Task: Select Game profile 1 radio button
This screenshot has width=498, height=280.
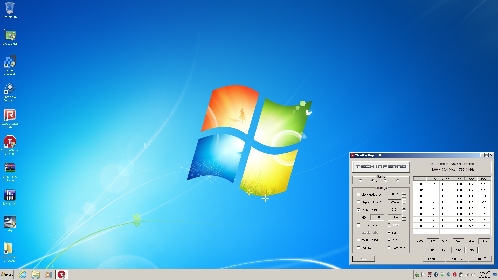Action: 360,181
